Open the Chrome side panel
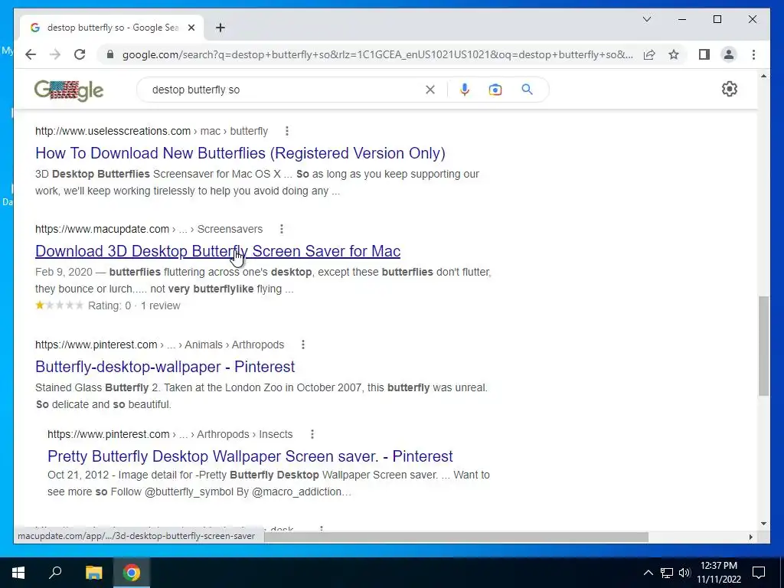This screenshot has width=784, height=588. [x=704, y=54]
